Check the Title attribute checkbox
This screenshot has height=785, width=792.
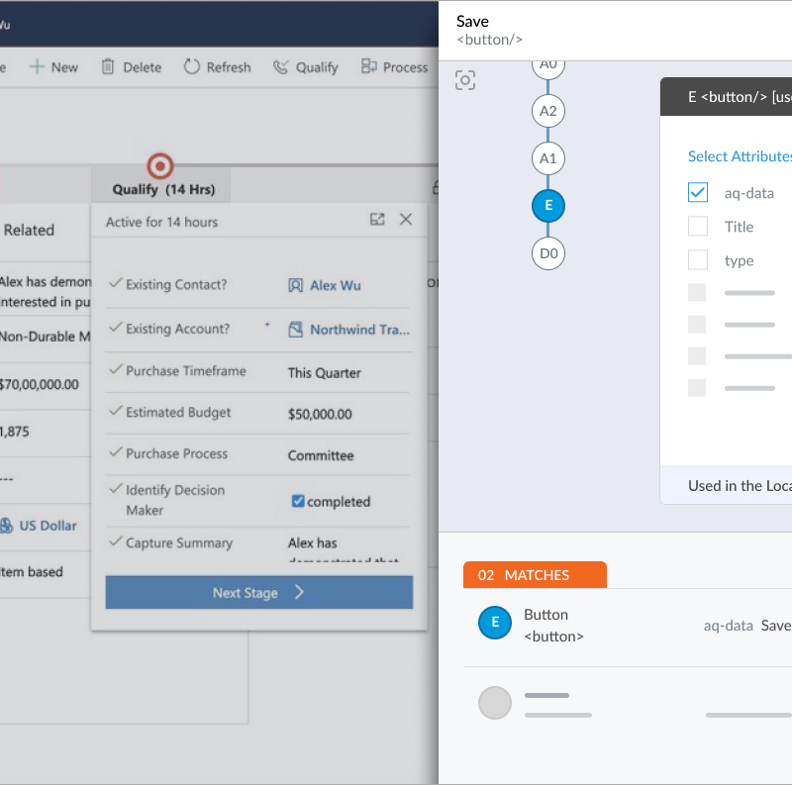pos(698,227)
